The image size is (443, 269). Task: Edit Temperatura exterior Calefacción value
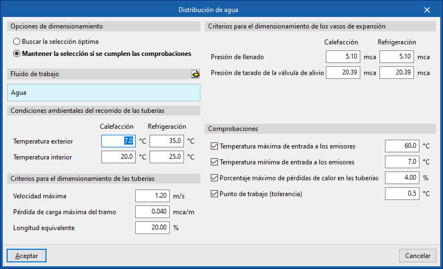[118, 141]
